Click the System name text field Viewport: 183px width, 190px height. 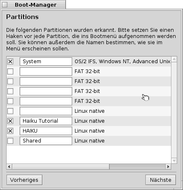pos(46,62)
